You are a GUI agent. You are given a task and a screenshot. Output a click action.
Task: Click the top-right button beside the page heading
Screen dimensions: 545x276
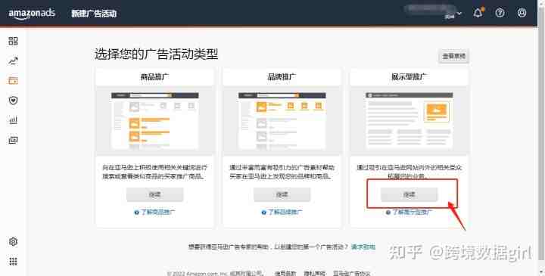[x=453, y=56]
